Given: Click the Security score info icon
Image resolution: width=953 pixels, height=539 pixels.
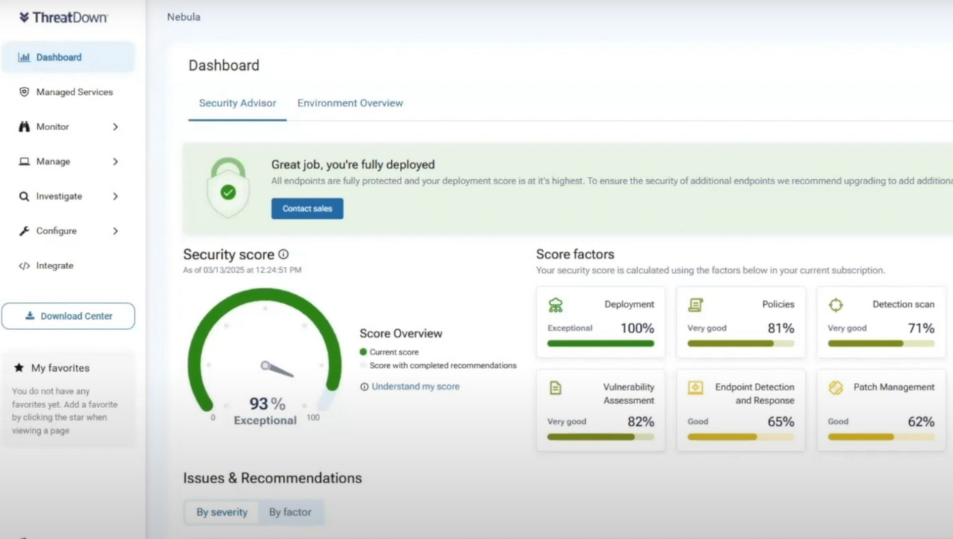Looking at the screenshot, I should (x=284, y=254).
